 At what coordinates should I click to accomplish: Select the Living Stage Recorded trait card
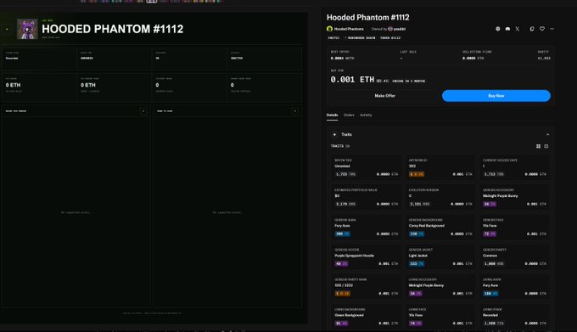click(x=514, y=317)
